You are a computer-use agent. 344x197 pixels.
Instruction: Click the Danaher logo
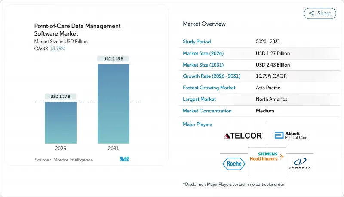point(299,164)
